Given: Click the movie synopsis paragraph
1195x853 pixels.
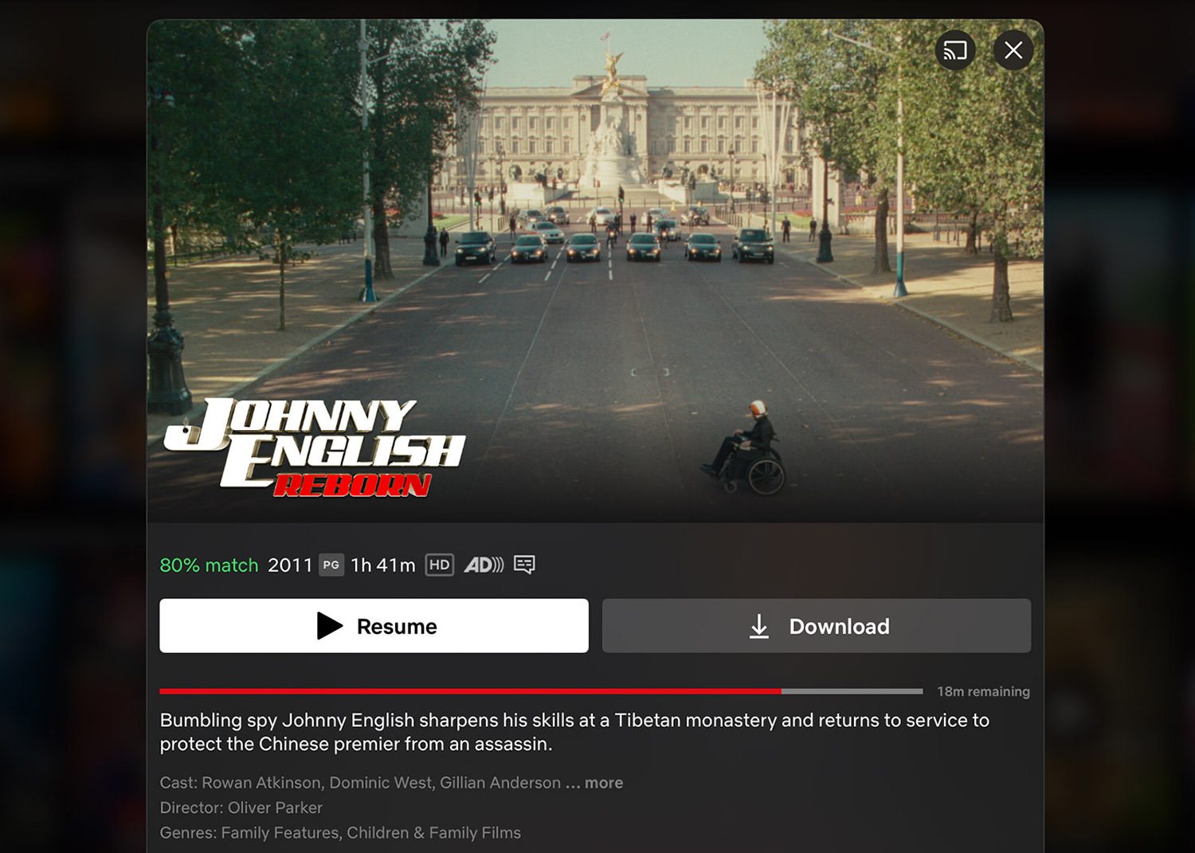Looking at the screenshot, I should (x=574, y=732).
